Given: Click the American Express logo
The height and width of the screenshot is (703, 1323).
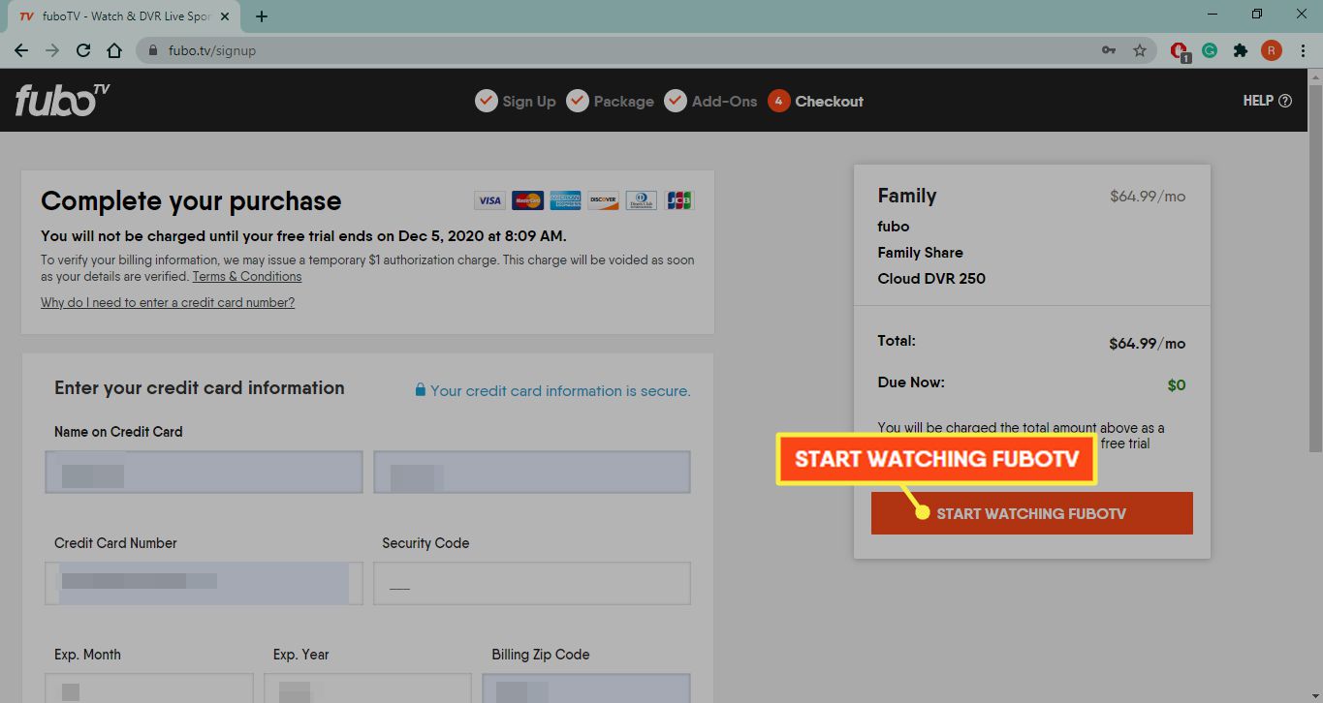Looking at the screenshot, I should pos(565,200).
